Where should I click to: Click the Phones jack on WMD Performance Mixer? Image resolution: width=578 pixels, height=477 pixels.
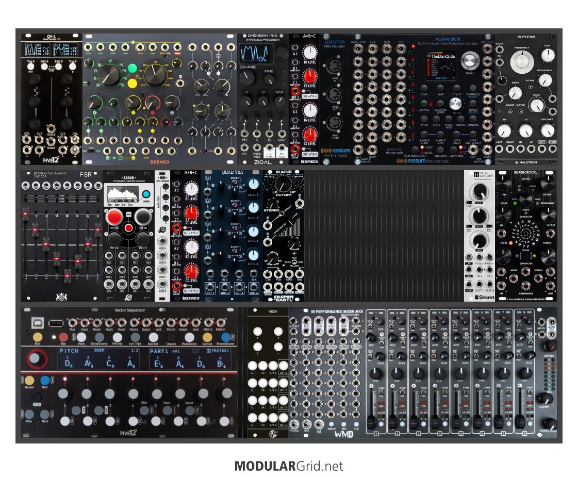[x=294, y=424]
